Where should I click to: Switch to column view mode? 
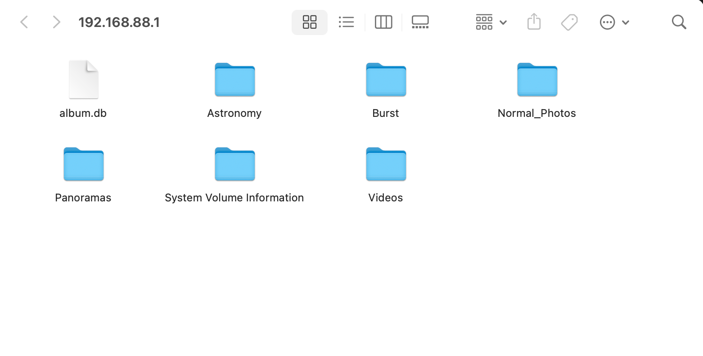point(383,22)
